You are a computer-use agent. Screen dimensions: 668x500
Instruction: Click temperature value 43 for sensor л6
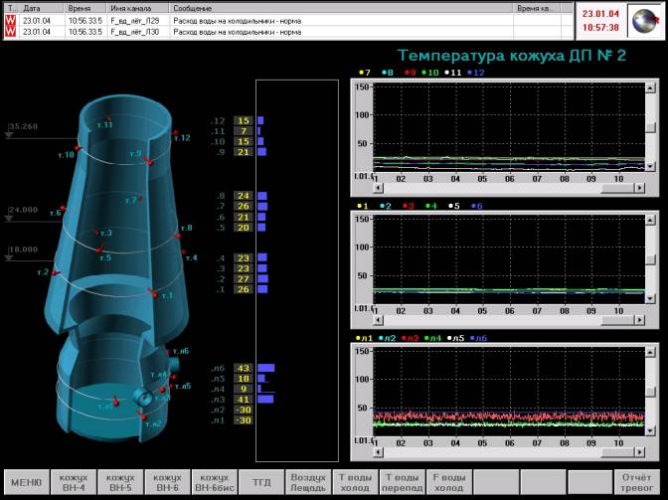[245, 368]
